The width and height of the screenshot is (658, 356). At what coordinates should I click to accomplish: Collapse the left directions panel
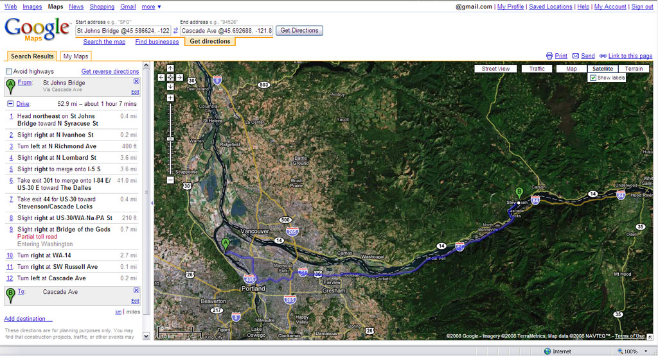[152, 203]
